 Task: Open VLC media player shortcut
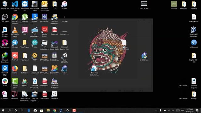15,32
